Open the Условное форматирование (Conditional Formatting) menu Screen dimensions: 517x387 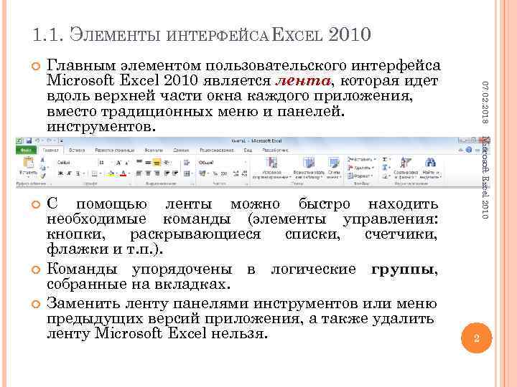271,168
